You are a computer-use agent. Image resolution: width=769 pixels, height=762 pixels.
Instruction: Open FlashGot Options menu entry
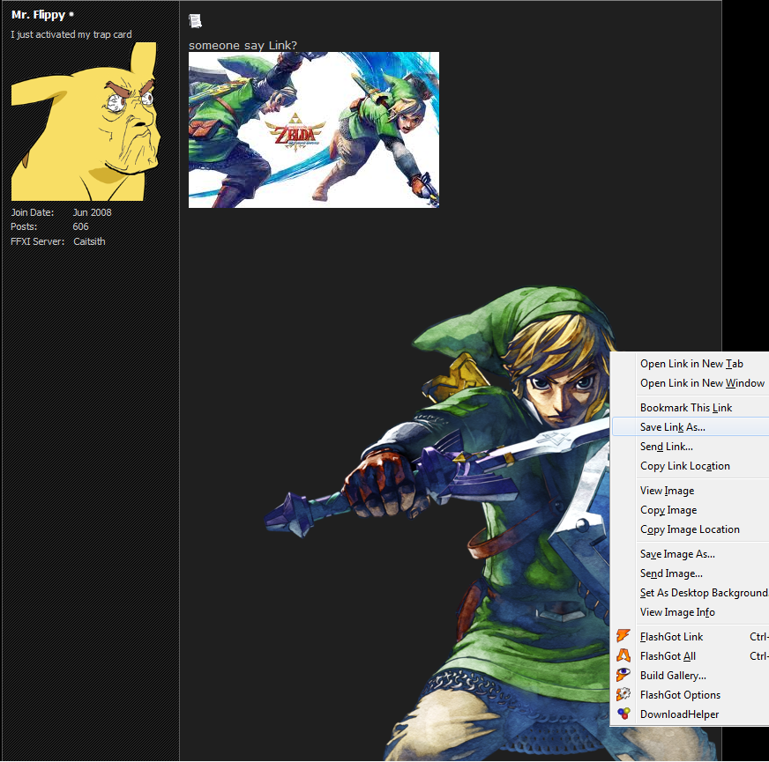click(691, 695)
